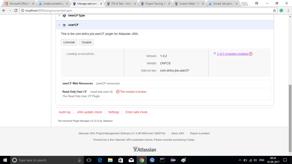Click the ENG language indicator
The height and width of the screenshot is (164, 292).
262,160
